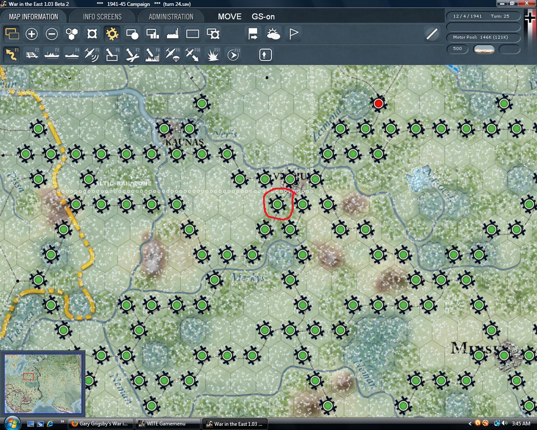Select the F4 Amphibious Transport mode icon
Image resolution: width=537 pixels, height=430 pixels.
(72, 55)
